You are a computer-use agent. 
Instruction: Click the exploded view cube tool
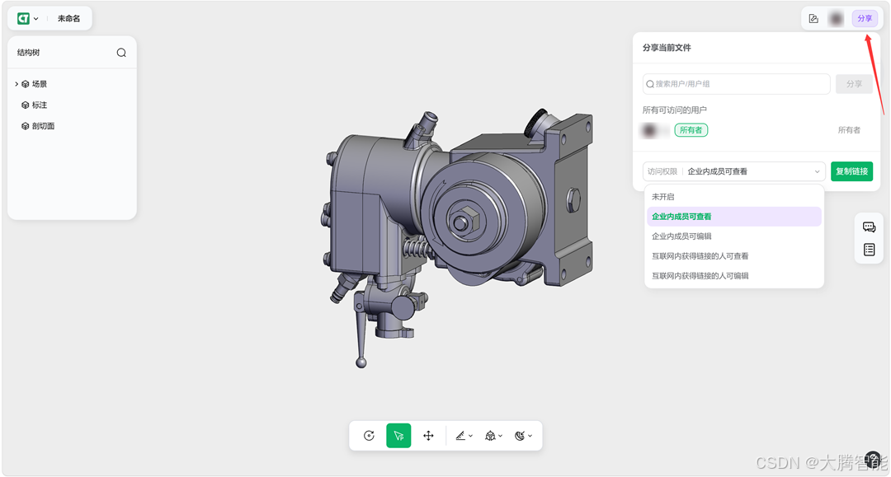[x=490, y=436]
